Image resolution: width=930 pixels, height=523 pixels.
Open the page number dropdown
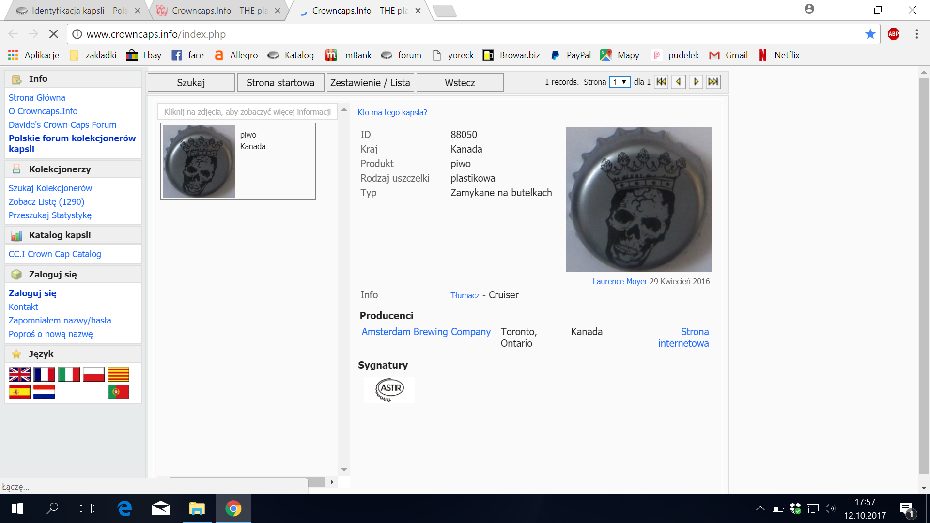[620, 82]
